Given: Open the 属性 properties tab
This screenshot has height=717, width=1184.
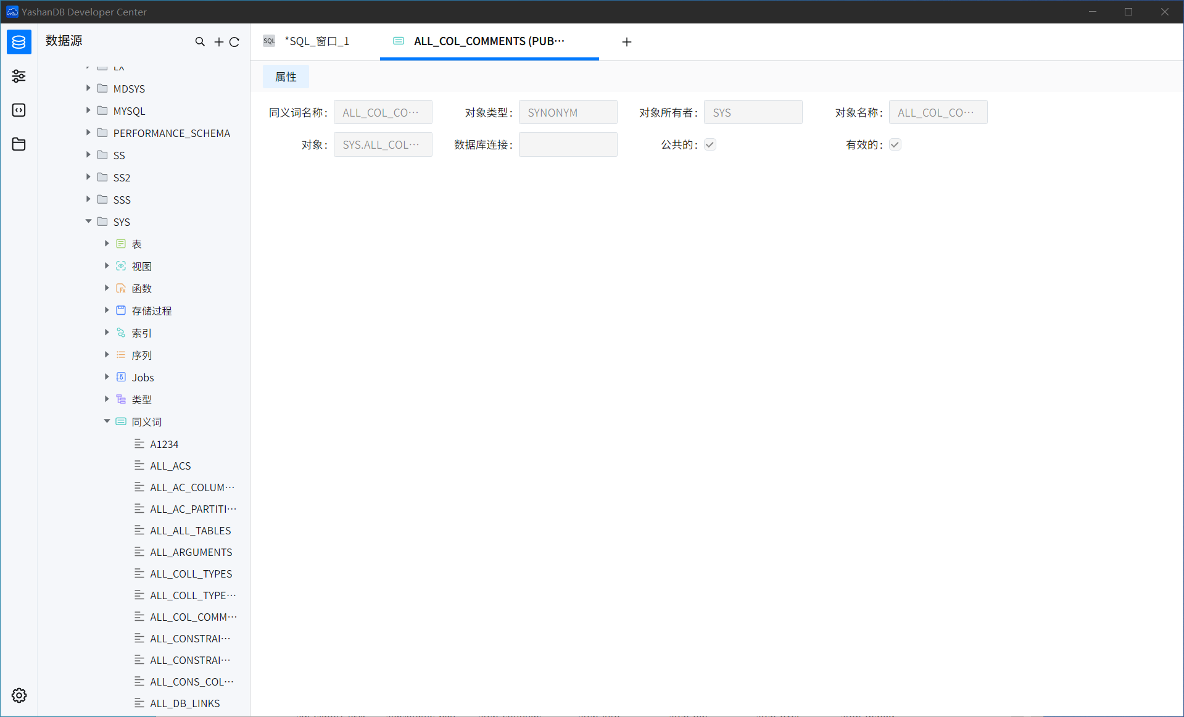Looking at the screenshot, I should pyautogui.click(x=286, y=77).
